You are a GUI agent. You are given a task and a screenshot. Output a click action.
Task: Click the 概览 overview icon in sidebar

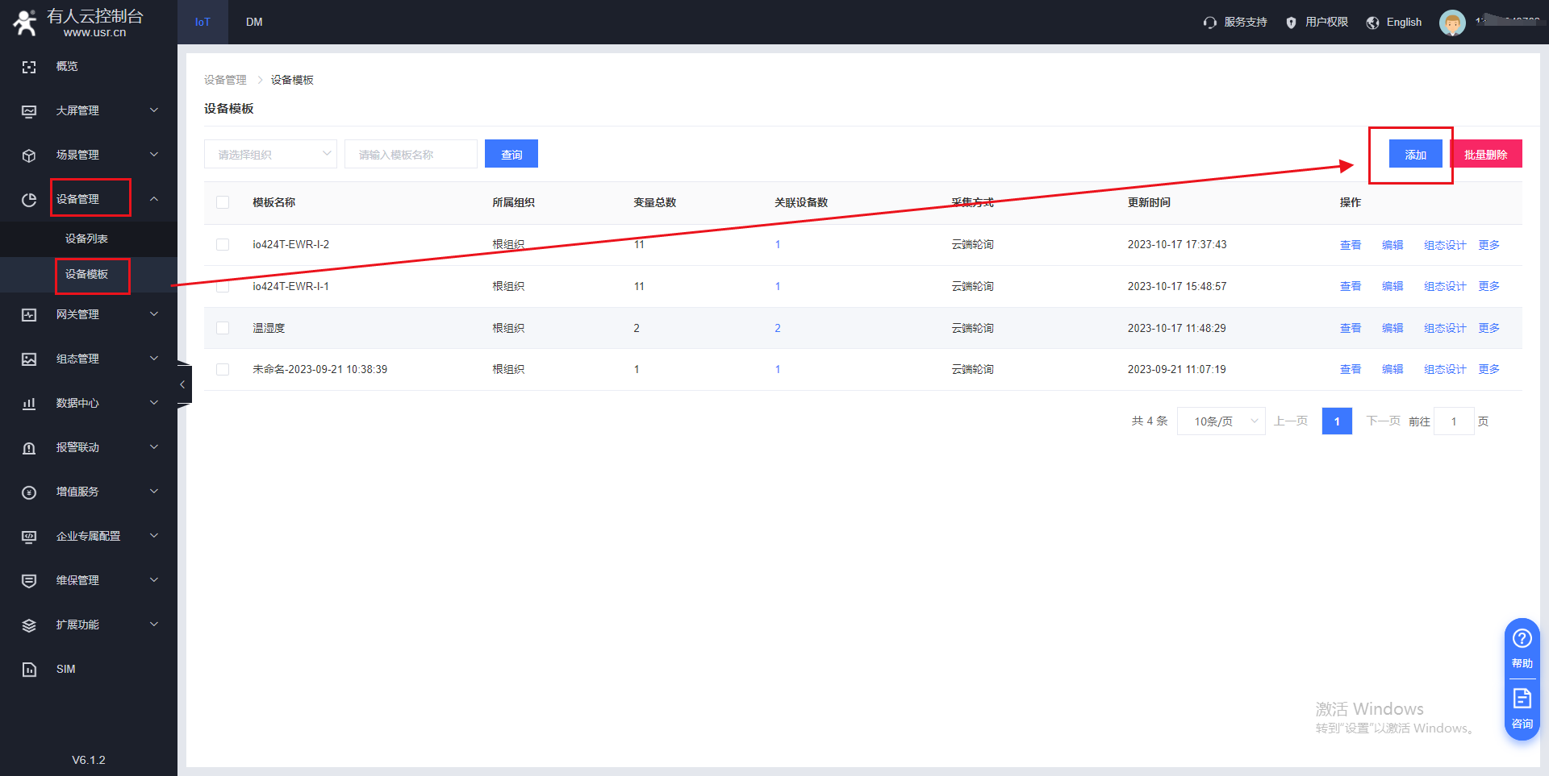(29, 67)
